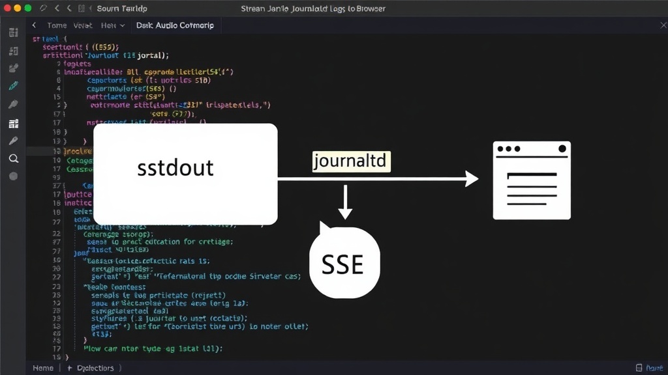Open the top sidebar files icon
The image size is (668, 375).
(x=13, y=33)
